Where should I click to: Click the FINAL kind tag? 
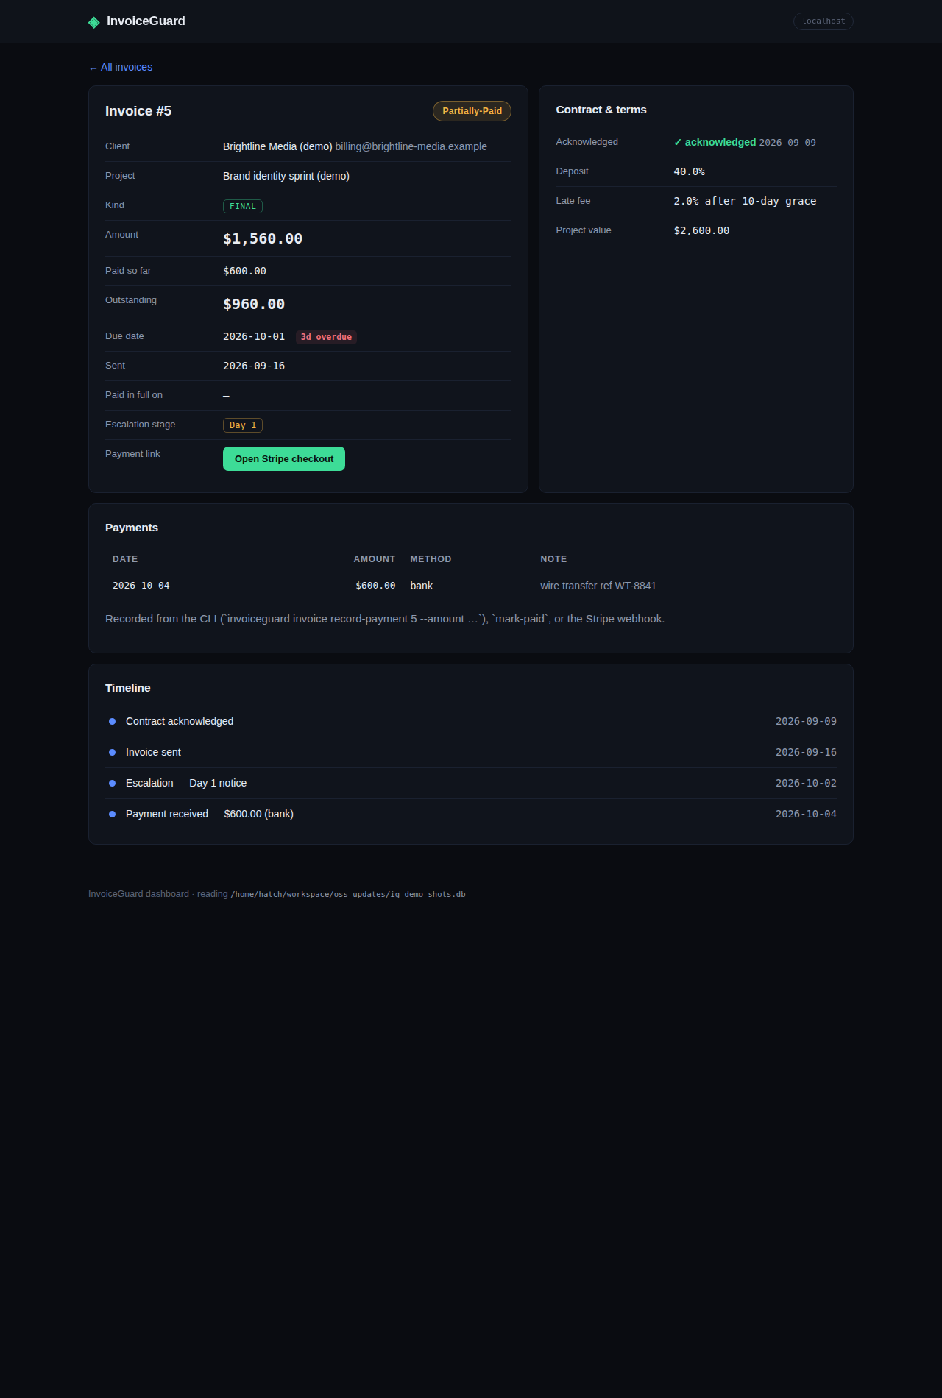click(243, 207)
